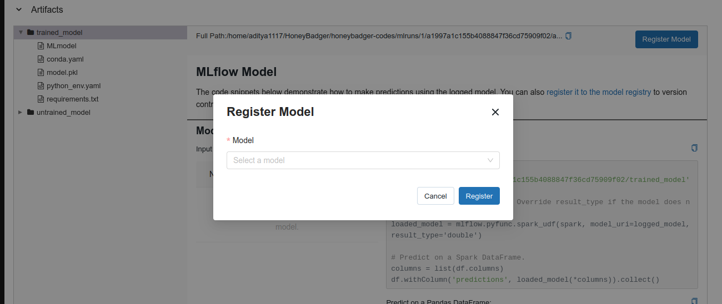The width and height of the screenshot is (722, 304).
Task: Click the untrained_model folder icon
Action: (x=31, y=112)
